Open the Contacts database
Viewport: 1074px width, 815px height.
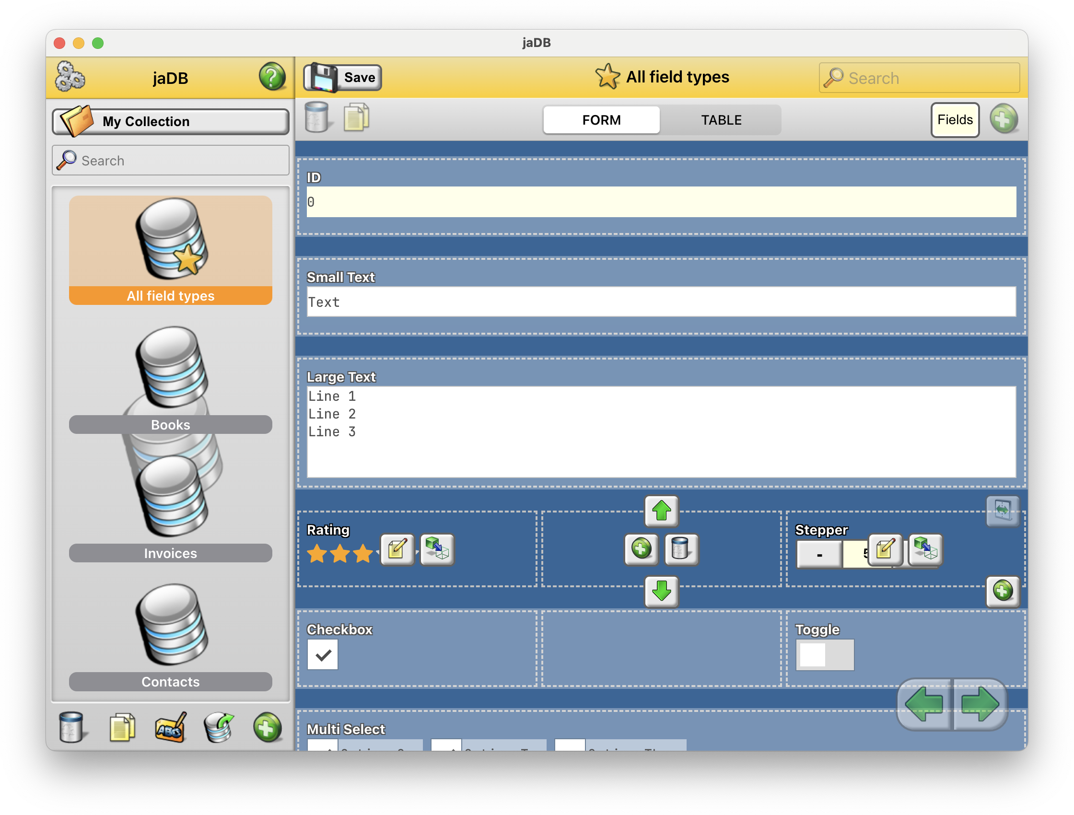(x=170, y=637)
